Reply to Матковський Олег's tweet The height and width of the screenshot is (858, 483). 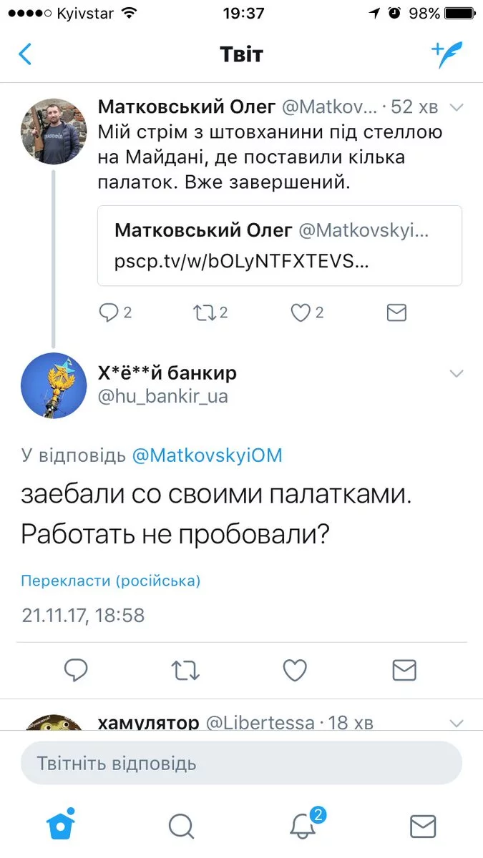point(109,312)
